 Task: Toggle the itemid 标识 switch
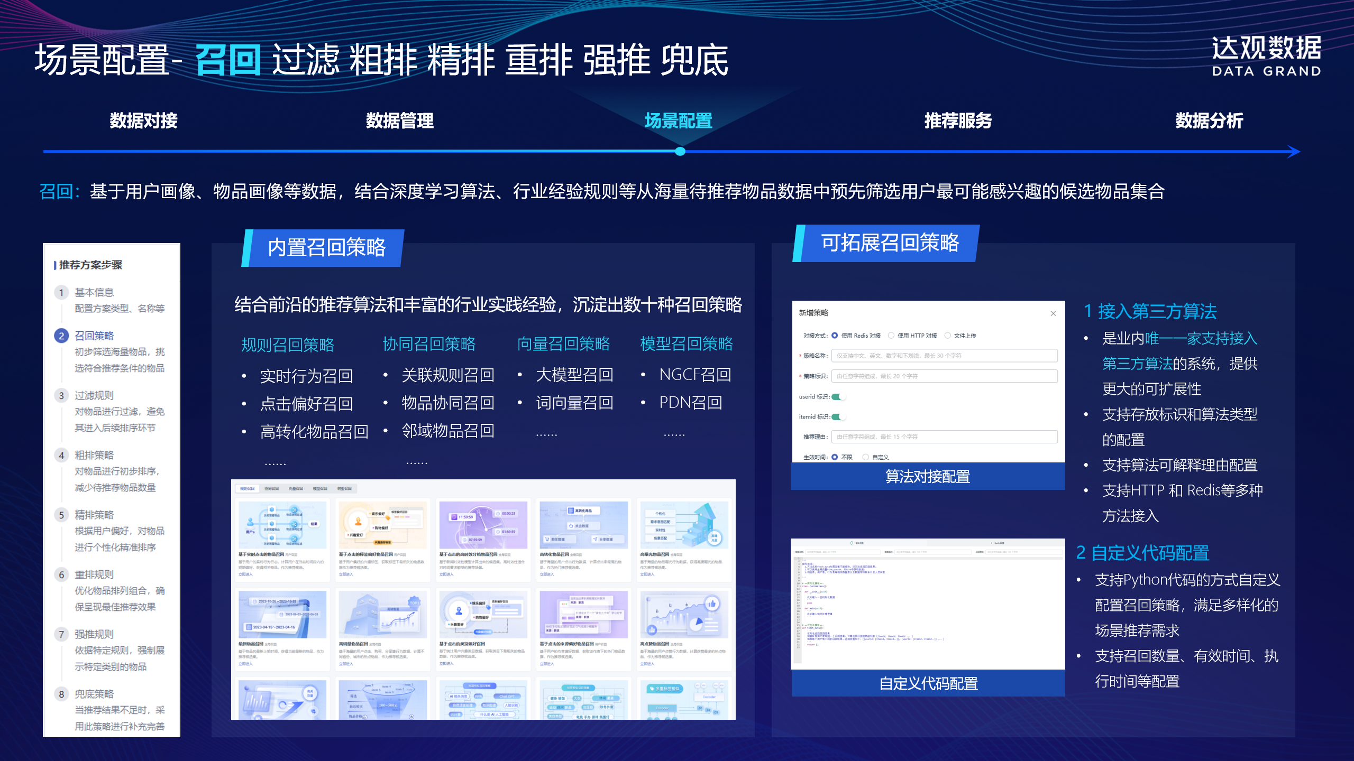[838, 417]
